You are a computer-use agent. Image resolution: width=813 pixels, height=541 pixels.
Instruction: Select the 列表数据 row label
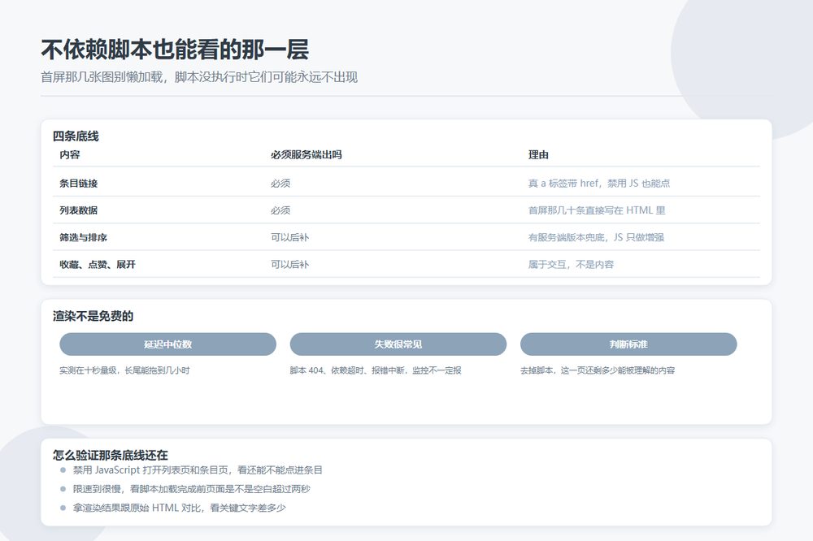tap(78, 210)
